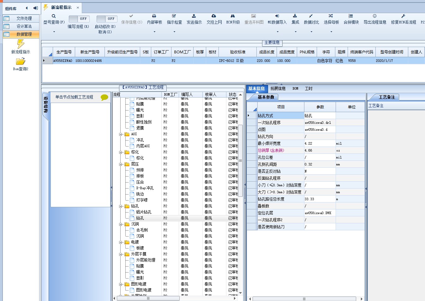The height and width of the screenshot is (301, 425).
Task: Collapse the 外层干膜 tree folder
Action: pyautogui.click(x=121, y=254)
